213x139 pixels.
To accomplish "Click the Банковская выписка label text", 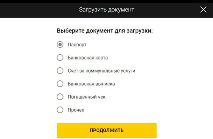I will [x=91, y=84].
